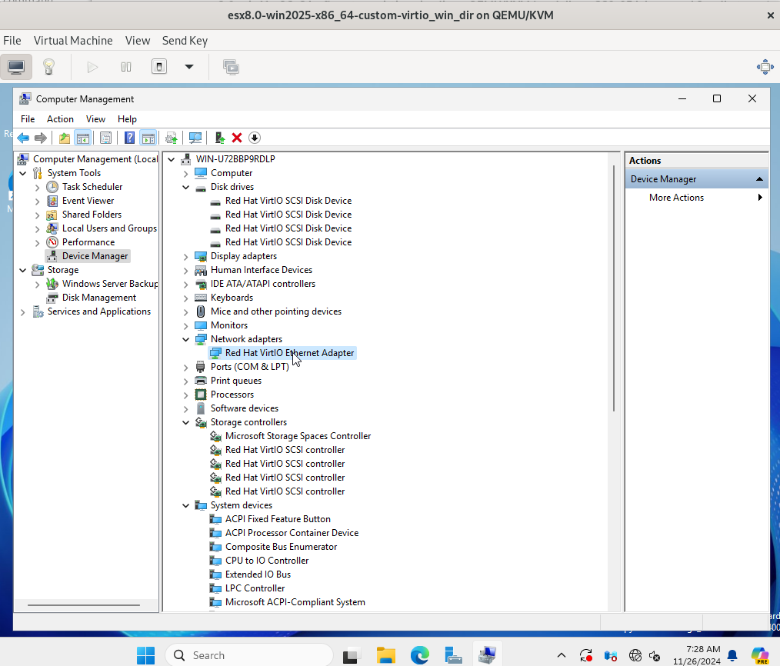
Task: Click the blue Help question mark icon
Action: coord(129,138)
